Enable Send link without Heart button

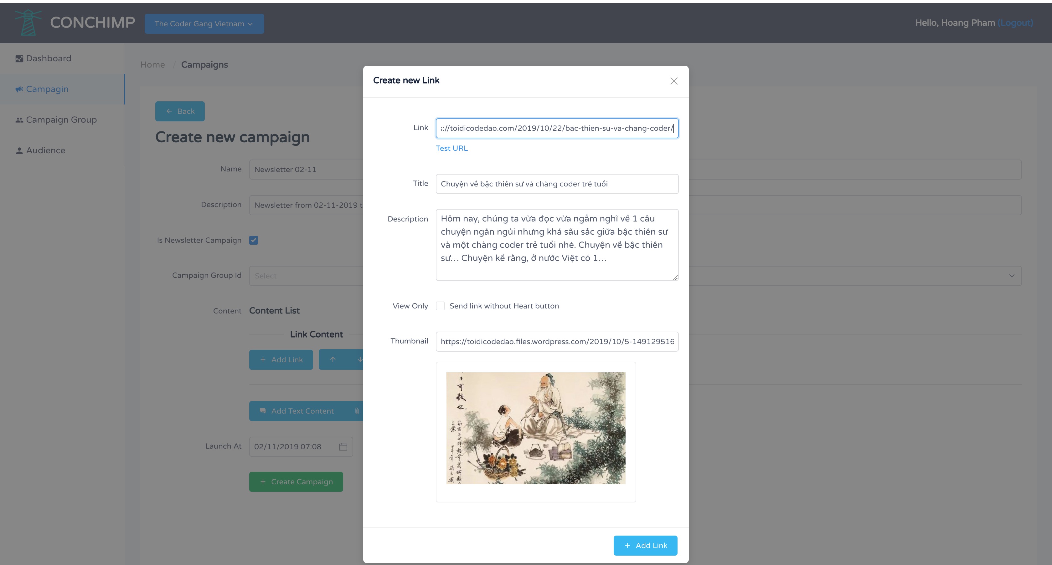point(440,306)
